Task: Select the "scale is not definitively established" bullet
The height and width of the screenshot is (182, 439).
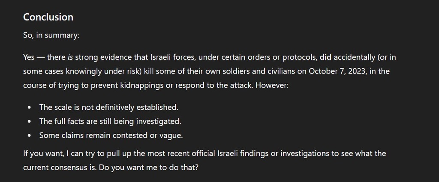Action: 108,107
